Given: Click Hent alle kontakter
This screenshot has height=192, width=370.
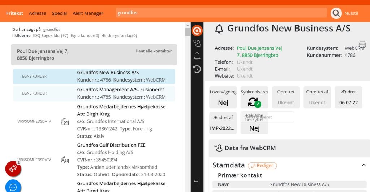Looking at the screenshot, I should tap(153, 51).
